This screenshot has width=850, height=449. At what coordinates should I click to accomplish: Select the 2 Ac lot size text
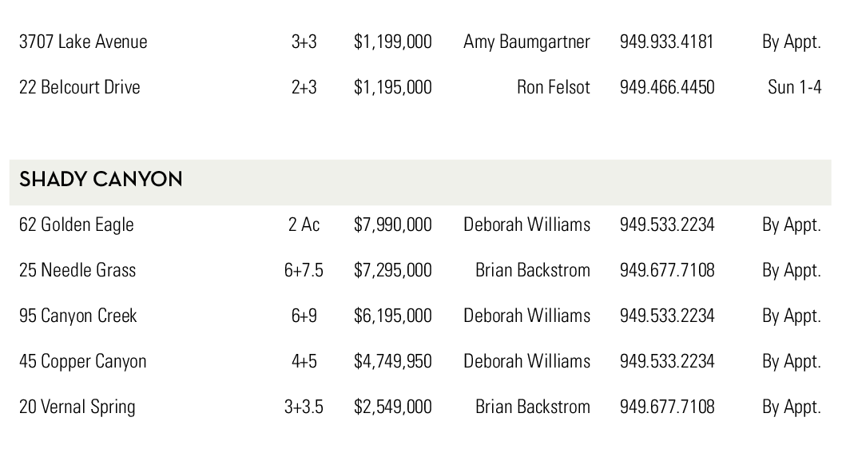point(304,225)
